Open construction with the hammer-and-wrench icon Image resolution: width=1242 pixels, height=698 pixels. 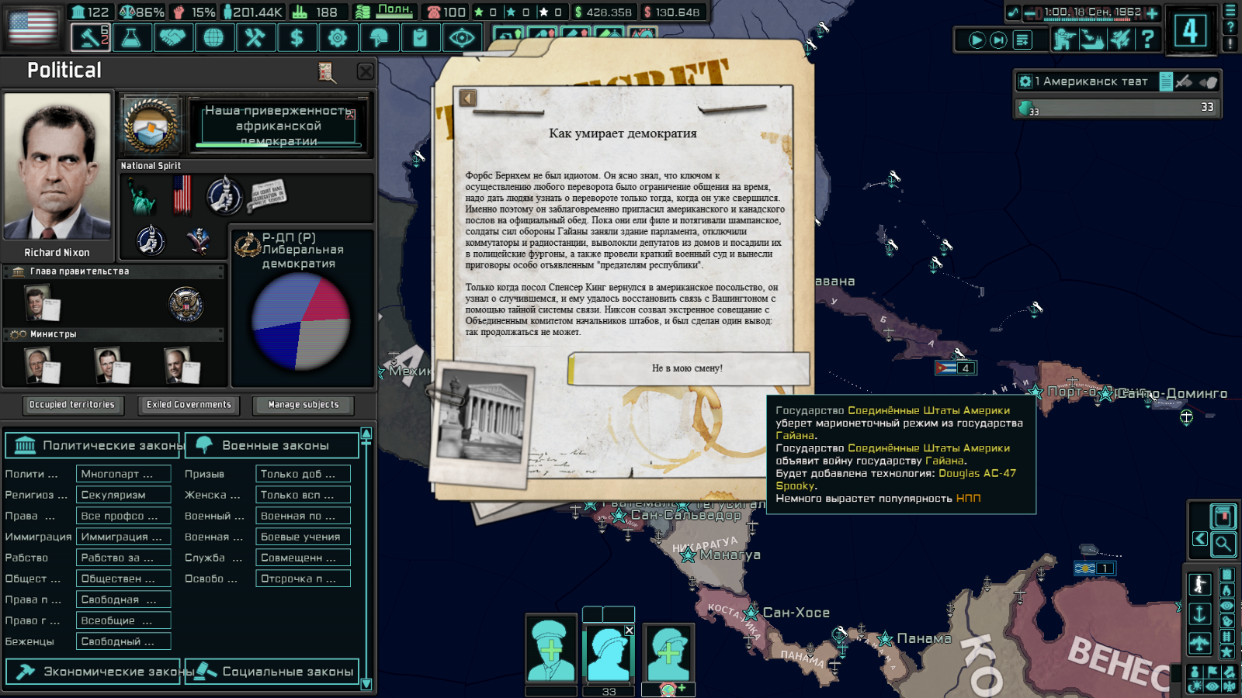[255, 37]
